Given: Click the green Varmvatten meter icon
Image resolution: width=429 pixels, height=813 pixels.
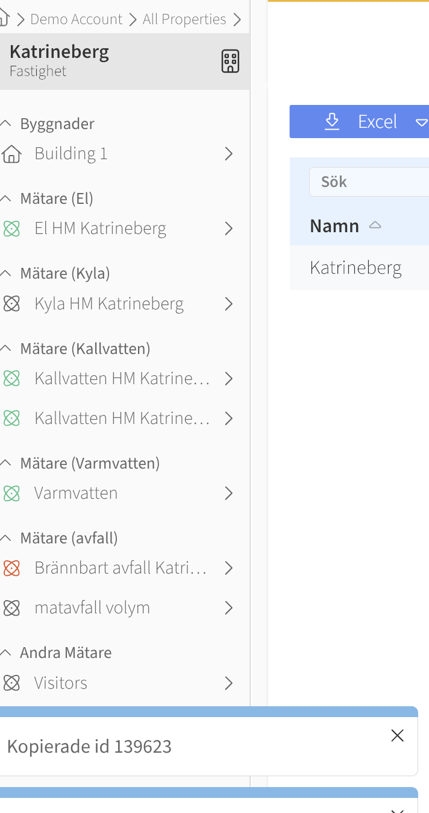Looking at the screenshot, I should pos(11,493).
